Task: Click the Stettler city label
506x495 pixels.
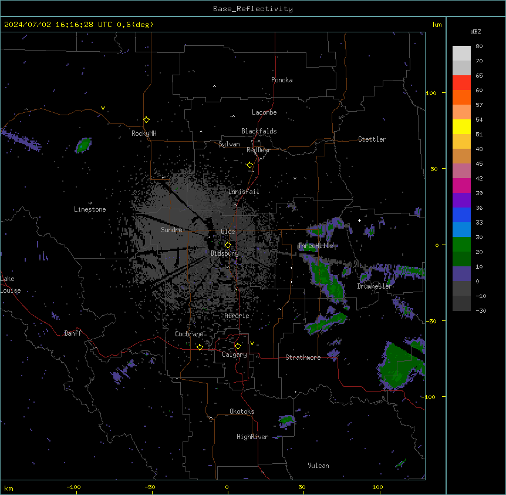Action: click(372, 139)
